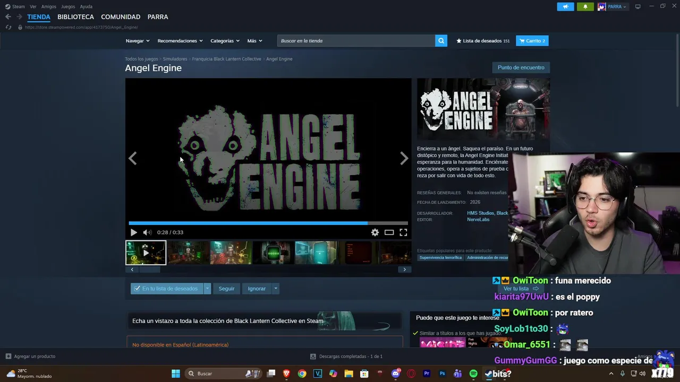Open File Explorer from taskbar
Image resolution: width=680 pixels, height=382 pixels.
point(348,374)
